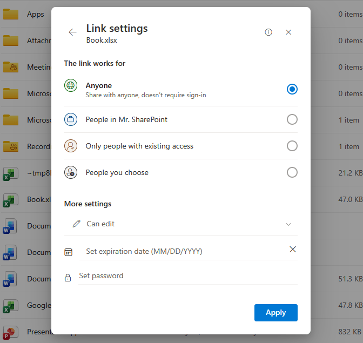Open the info icon in the dialog header
Screen dimensions: 363x343
268,32
